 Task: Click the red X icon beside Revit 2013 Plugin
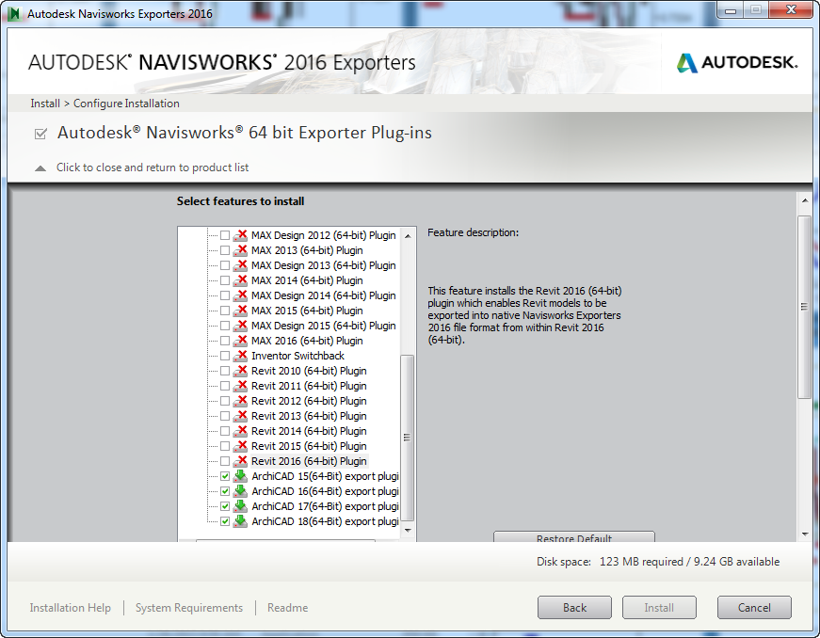tap(240, 416)
